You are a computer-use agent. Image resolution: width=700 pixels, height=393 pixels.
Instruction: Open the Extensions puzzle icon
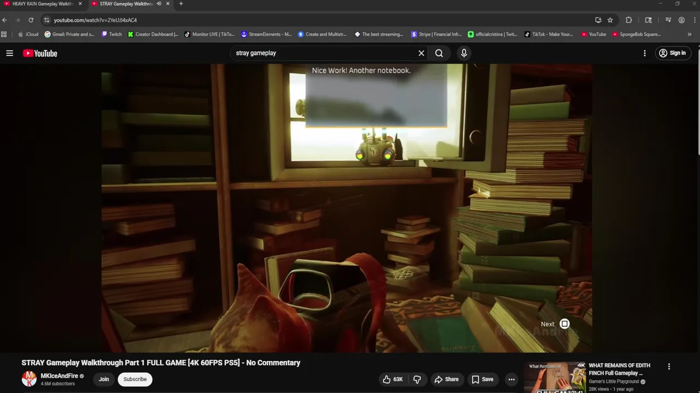[x=629, y=20]
